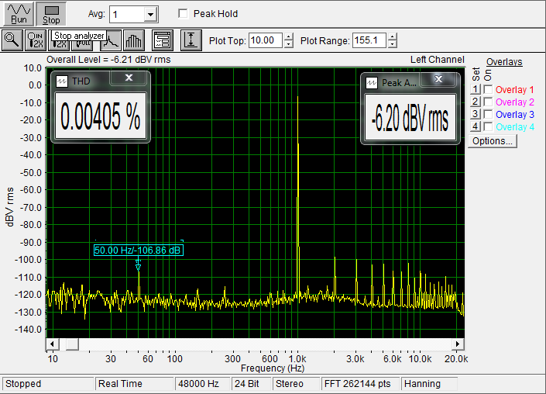
Task: Click the frequency scrollbar right arrow
Action: [458, 344]
